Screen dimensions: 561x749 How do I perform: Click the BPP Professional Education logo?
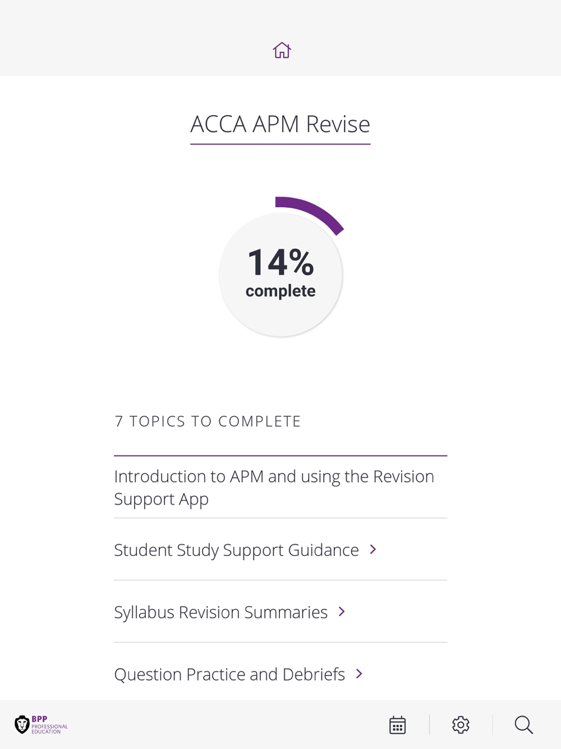[41, 725]
